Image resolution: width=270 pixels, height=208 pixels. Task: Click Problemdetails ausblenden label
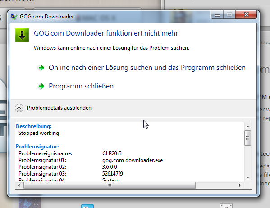click(x=59, y=108)
